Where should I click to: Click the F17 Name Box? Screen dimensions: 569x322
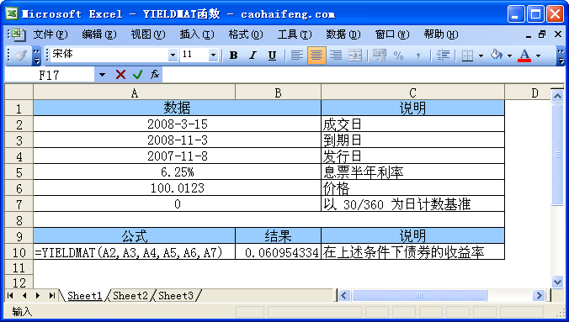[x=50, y=75]
